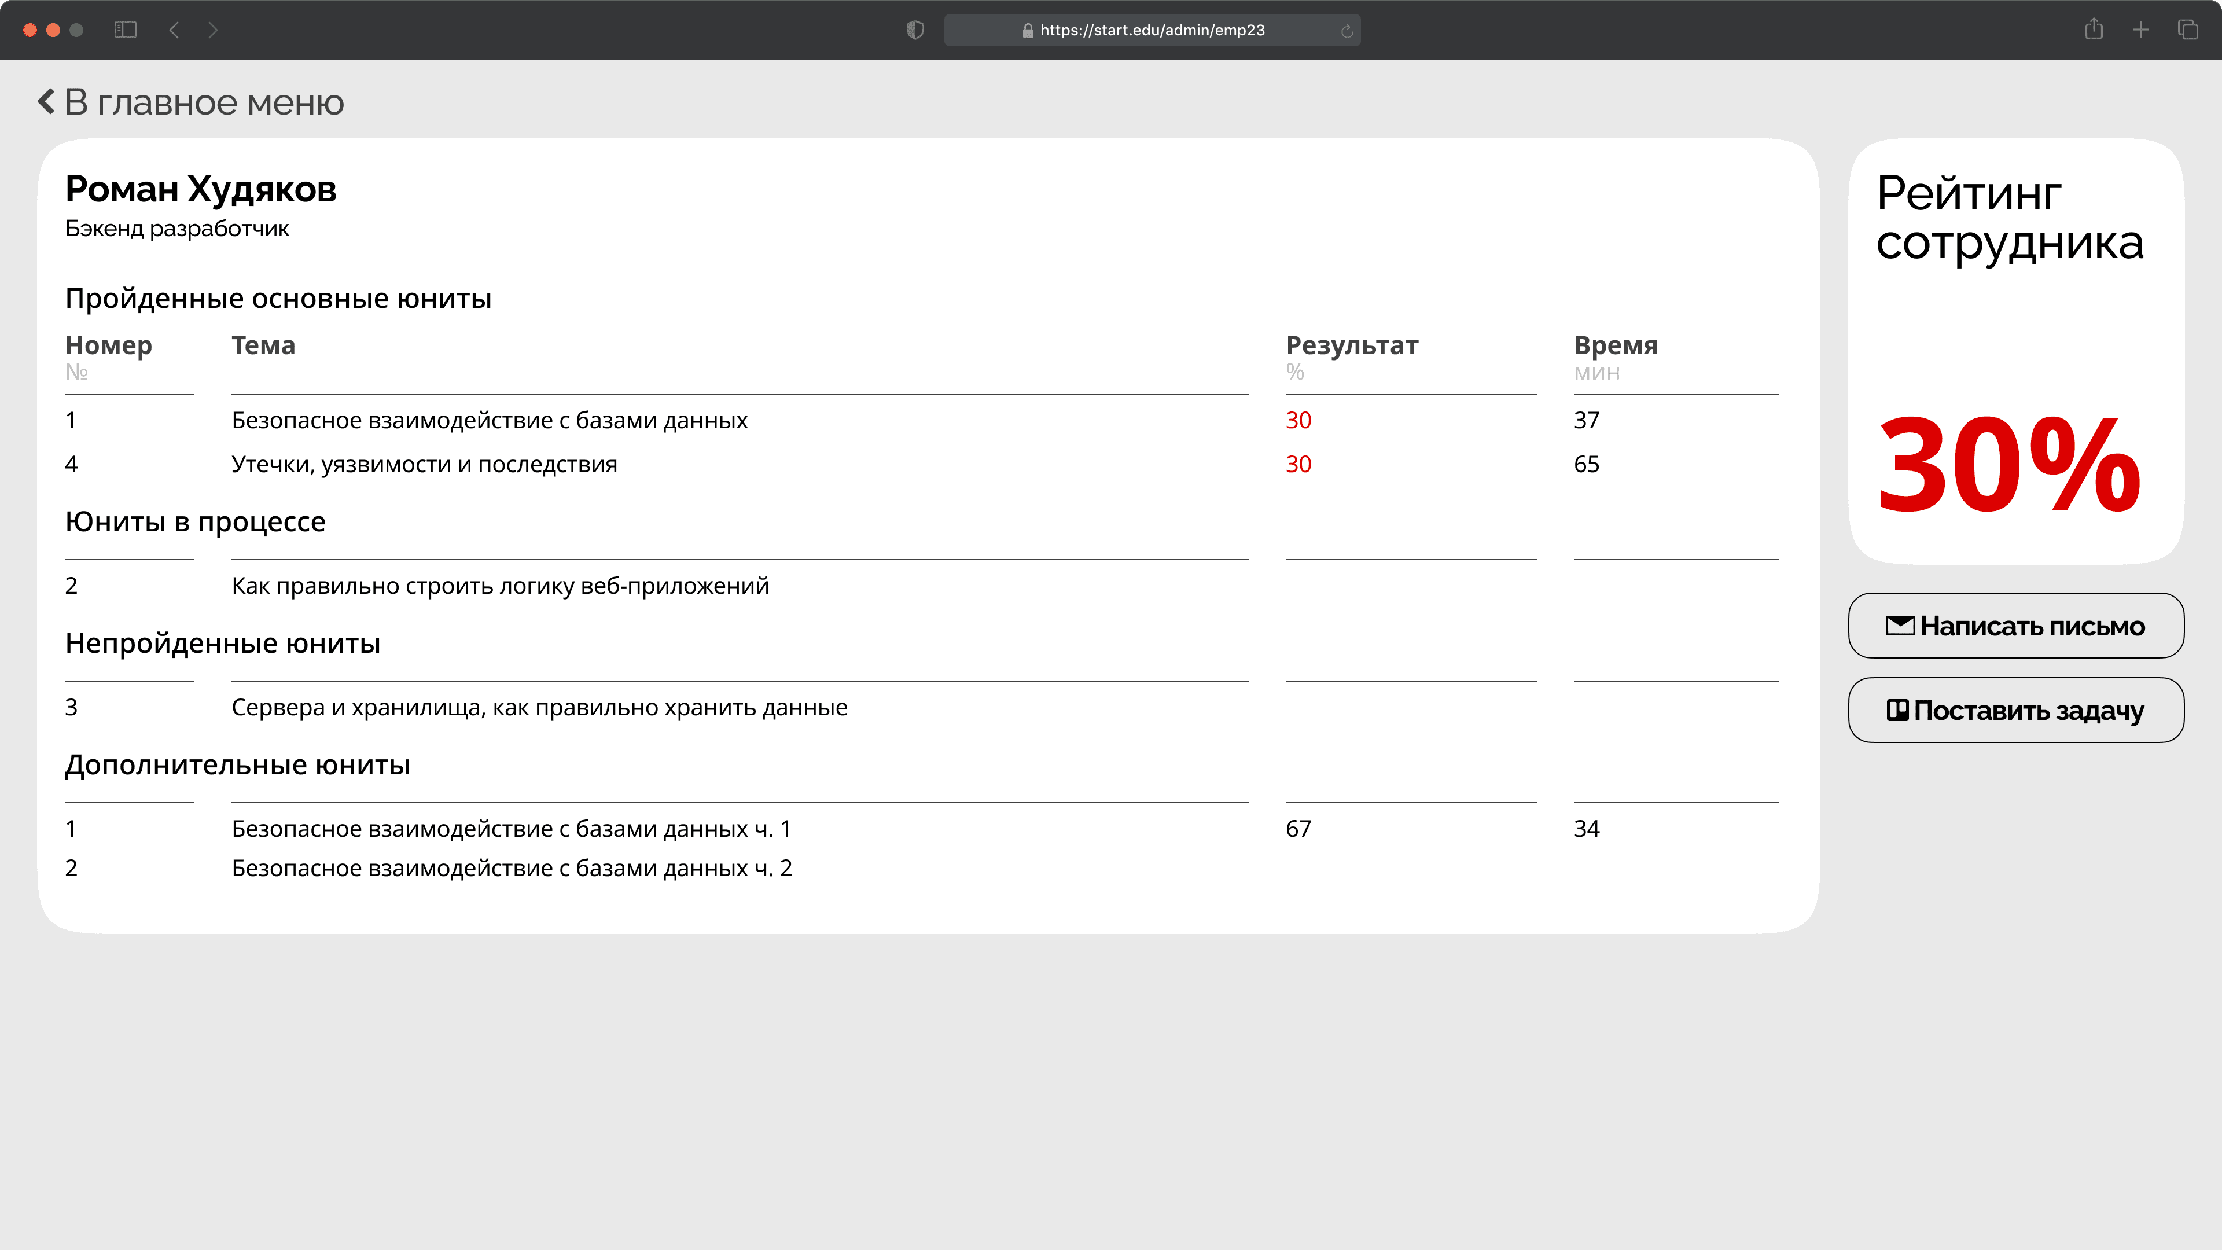Viewport: 2222px width, 1250px height.
Task: Click the lock icon in address bar
Action: (x=1027, y=30)
